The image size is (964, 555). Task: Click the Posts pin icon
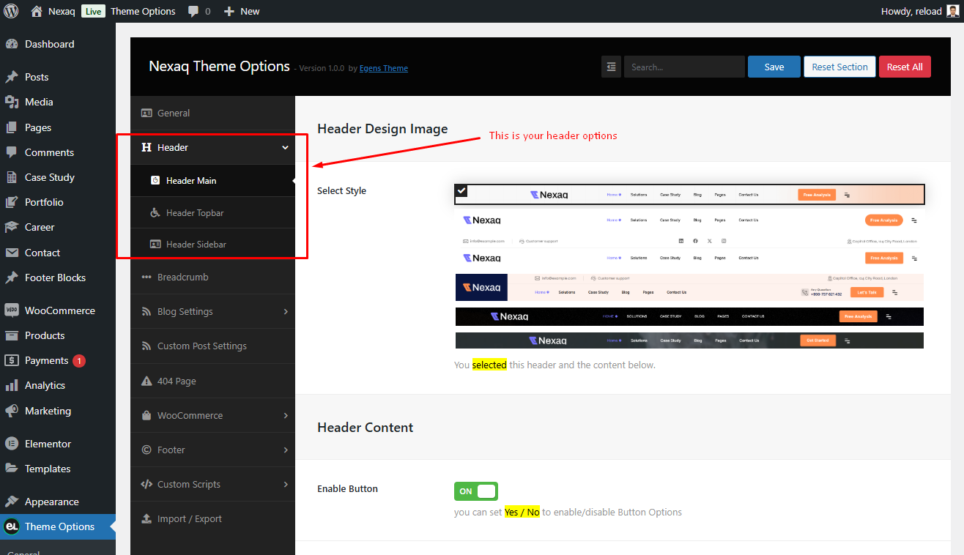click(x=12, y=77)
